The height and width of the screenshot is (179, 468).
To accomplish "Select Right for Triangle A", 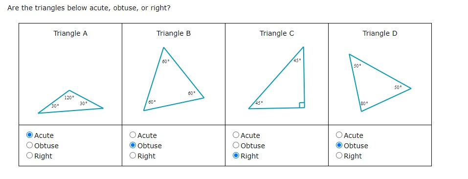I will [29, 156].
